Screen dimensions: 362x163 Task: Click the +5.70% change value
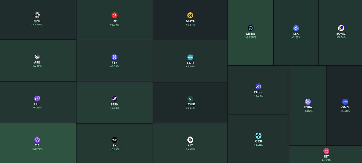point(114,25)
